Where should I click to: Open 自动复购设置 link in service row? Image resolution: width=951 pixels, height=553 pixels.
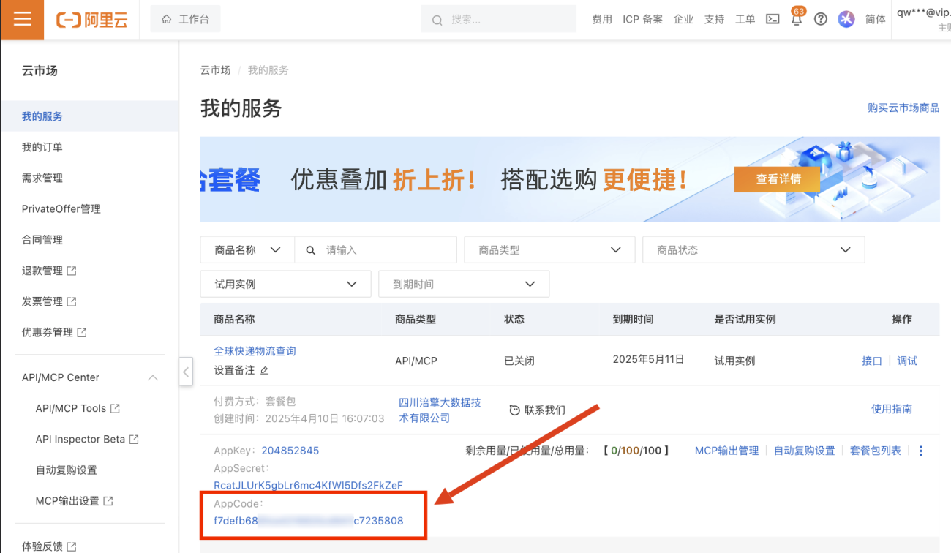click(x=804, y=451)
